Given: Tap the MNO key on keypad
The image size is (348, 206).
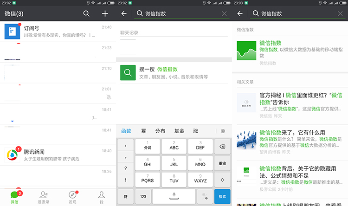Looking at the screenshot, I should tap(200, 163).
